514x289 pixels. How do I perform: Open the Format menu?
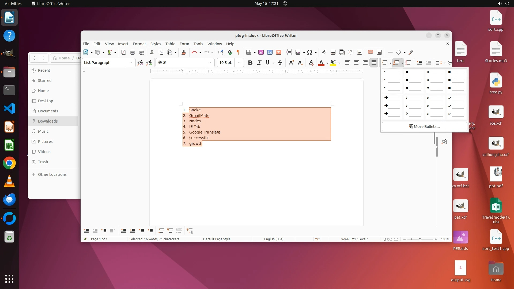[x=139, y=44]
